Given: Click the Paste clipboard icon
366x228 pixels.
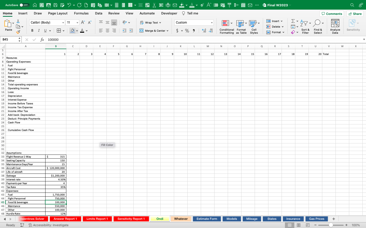Looking at the screenshot, I should tap(8, 23).
